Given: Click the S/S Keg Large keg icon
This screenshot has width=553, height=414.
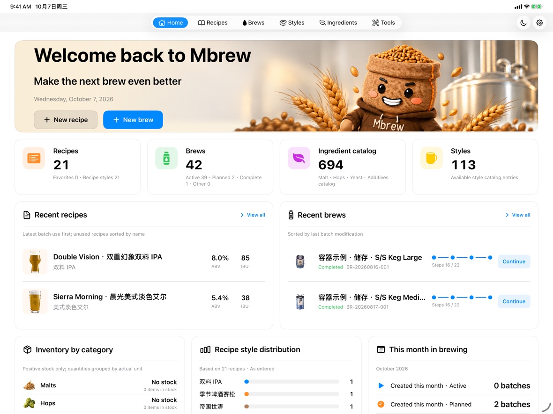Looking at the screenshot, I should (x=300, y=261).
